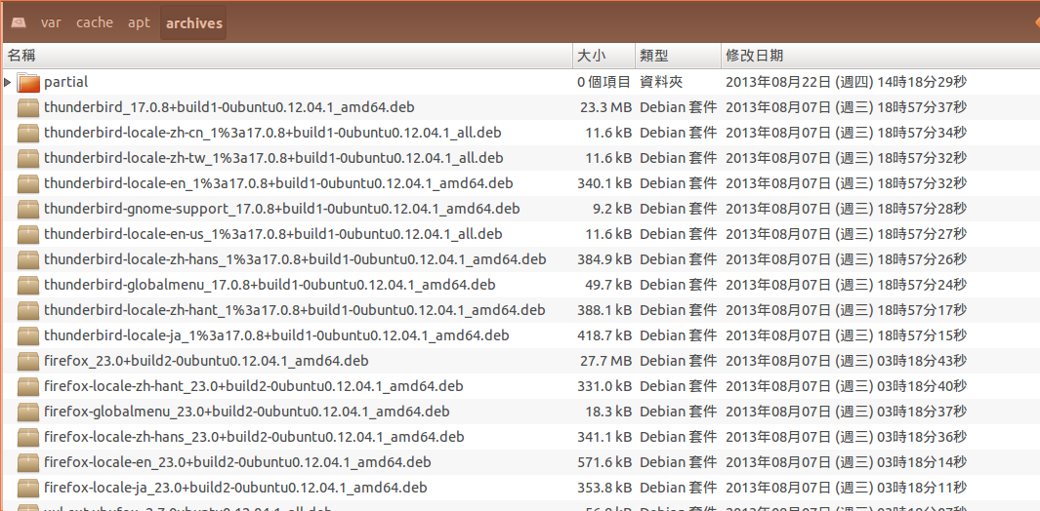Click file name thunderbird-locale-zh-cn_1%3a17.0.8 all.deb
This screenshot has width=1040, height=511.
pyautogui.click(x=272, y=133)
